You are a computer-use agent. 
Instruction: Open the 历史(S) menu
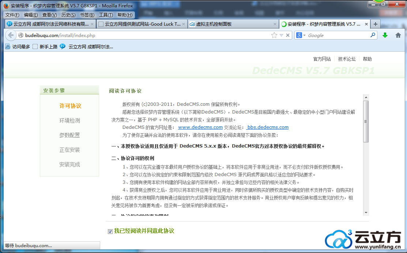[x=68, y=15]
